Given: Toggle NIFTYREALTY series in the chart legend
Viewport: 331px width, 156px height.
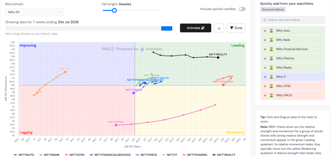Looking at the screenshot, I should pos(223,155).
